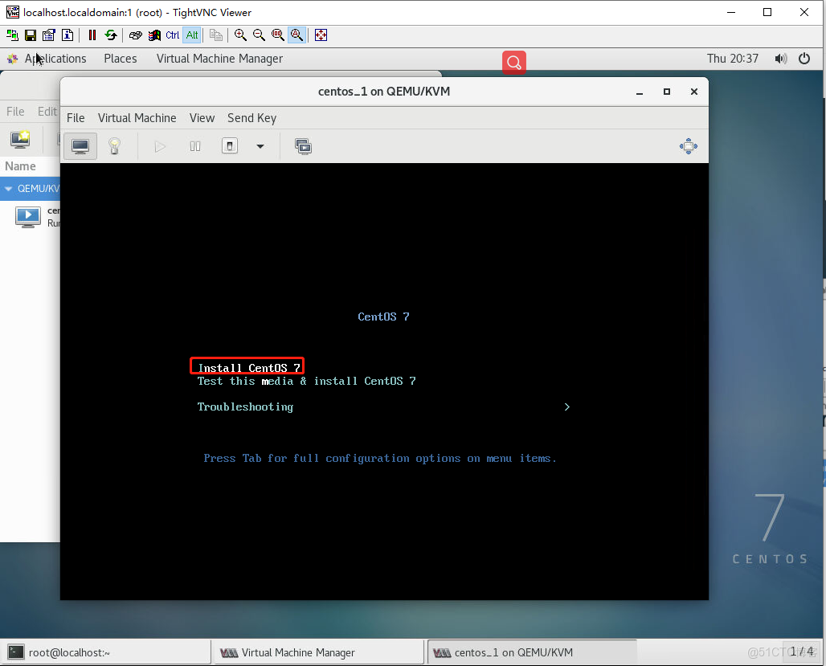Click the 1/4 workspace switcher
The width and height of the screenshot is (826, 666).
point(801,652)
